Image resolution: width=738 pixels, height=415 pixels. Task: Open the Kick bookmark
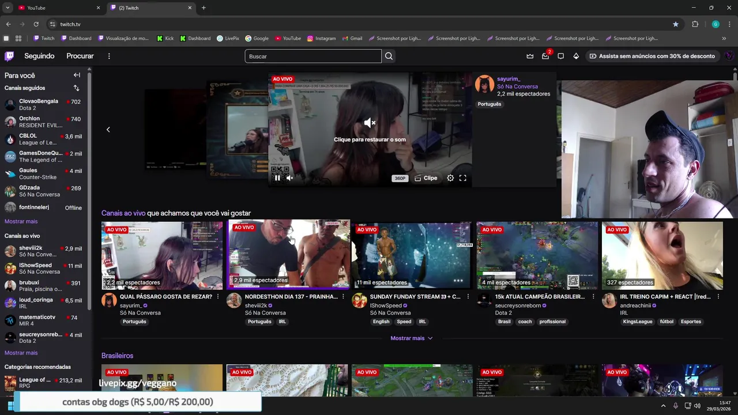click(x=165, y=39)
